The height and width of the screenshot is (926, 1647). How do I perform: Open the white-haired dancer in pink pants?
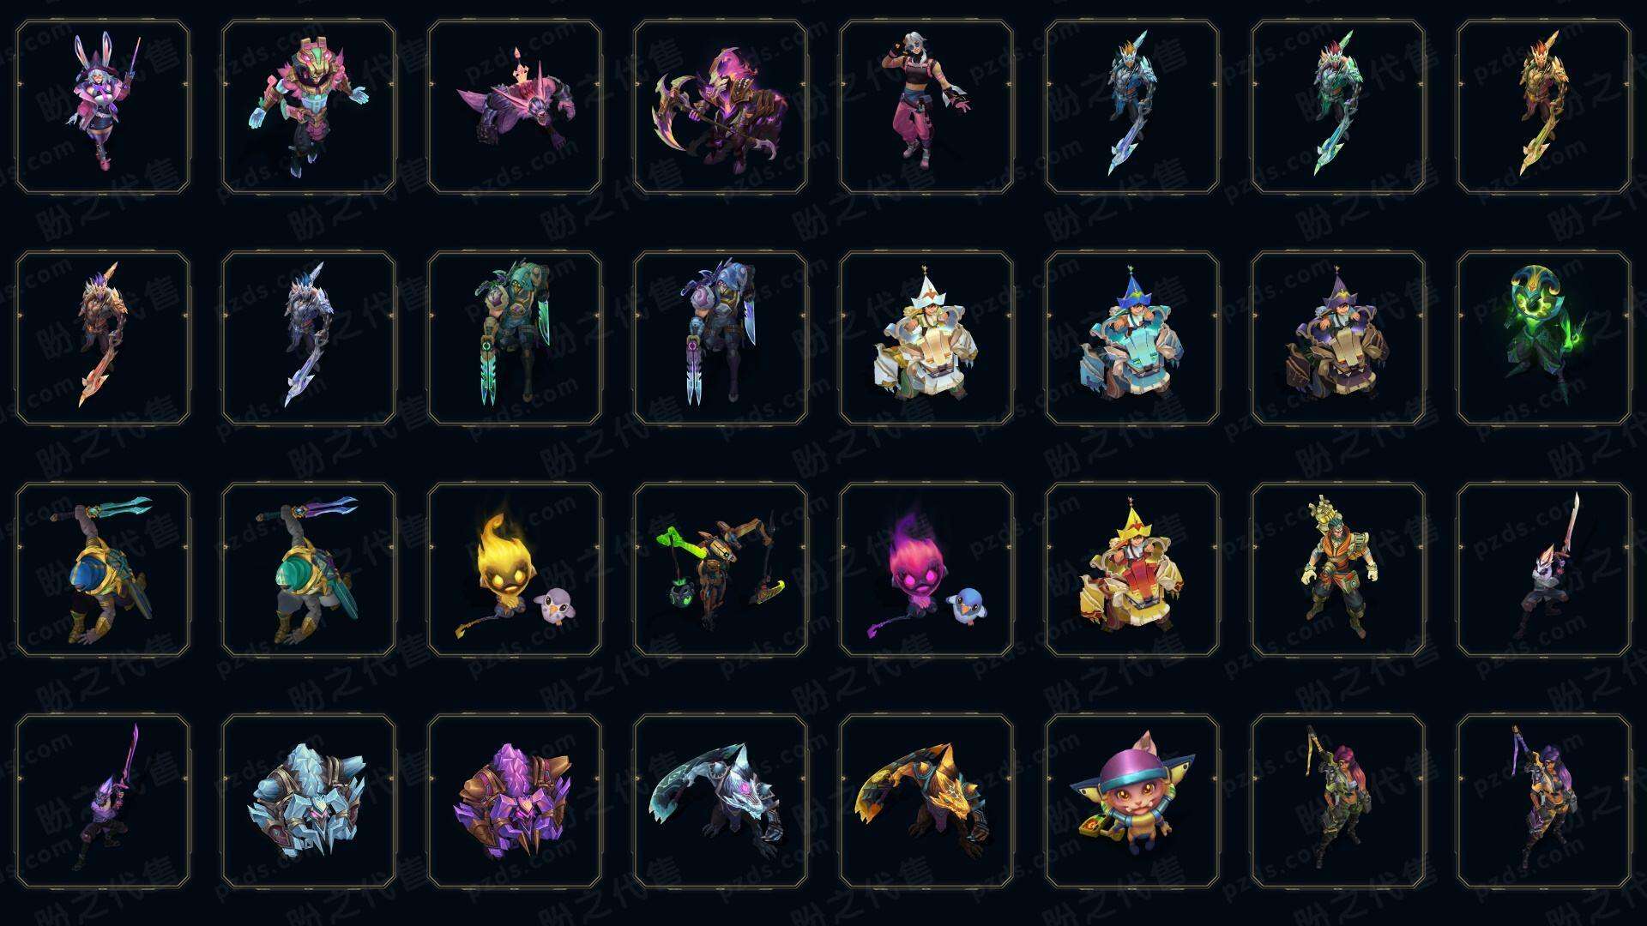(x=926, y=107)
